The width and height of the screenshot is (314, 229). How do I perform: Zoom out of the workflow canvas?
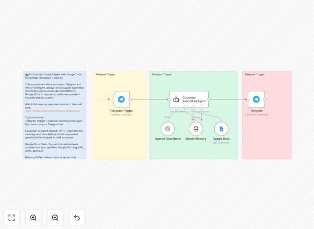pos(55,218)
